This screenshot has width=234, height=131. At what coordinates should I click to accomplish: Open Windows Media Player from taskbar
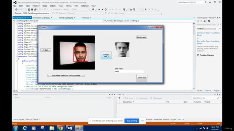click(34, 128)
